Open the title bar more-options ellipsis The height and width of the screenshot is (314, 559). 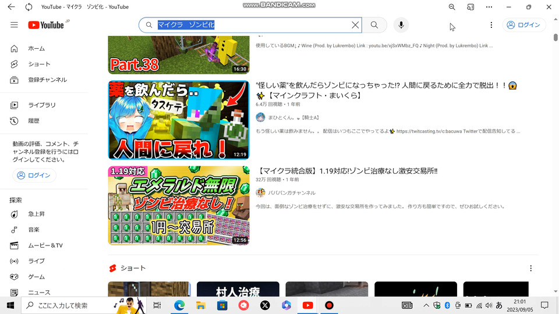(x=489, y=7)
